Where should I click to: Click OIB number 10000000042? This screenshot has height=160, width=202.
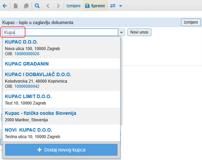point(27,86)
